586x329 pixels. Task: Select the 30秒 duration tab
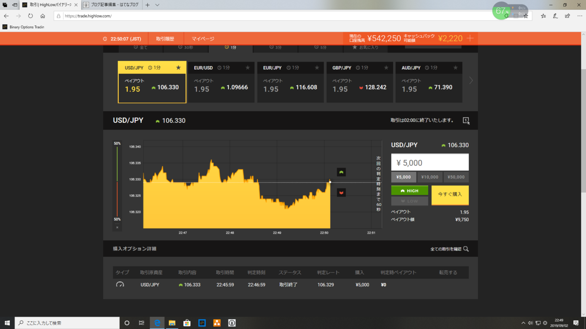(186, 48)
